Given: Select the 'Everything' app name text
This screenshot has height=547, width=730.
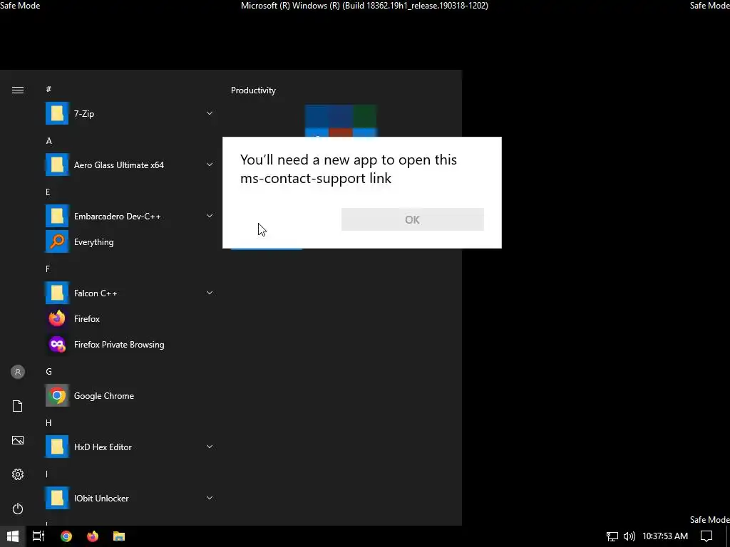Looking at the screenshot, I should 93,242.
